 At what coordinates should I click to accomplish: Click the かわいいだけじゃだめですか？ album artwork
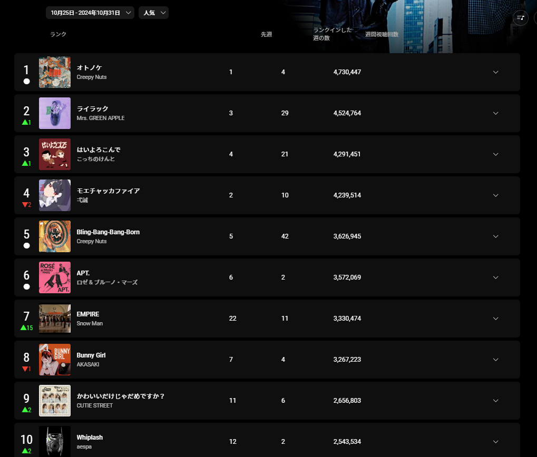pyautogui.click(x=55, y=401)
